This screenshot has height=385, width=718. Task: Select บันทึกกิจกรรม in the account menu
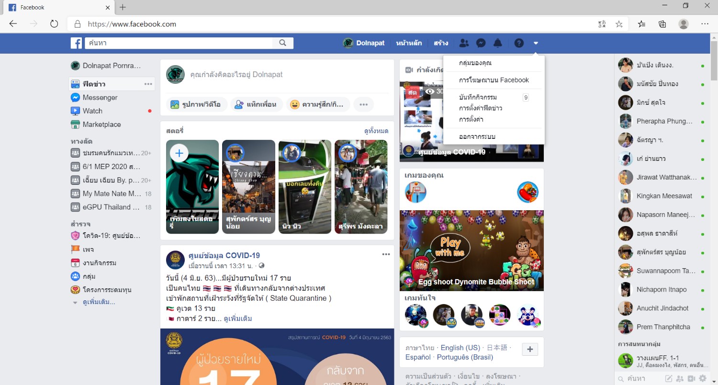coord(494,97)
